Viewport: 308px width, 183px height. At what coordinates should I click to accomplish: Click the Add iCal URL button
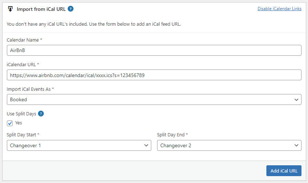coord(284,171)
